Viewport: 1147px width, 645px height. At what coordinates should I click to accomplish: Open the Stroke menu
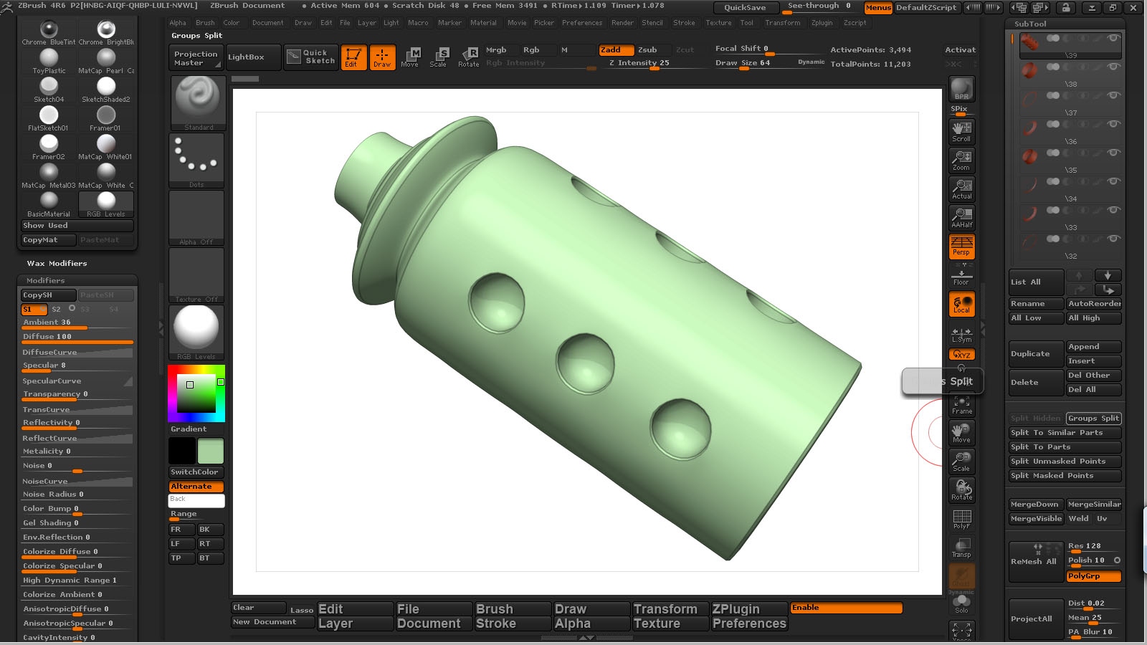[684, 23]
